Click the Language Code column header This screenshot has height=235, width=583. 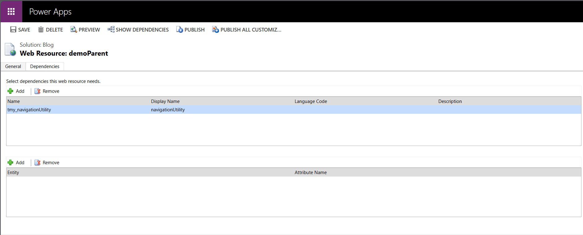pos(311,101)
